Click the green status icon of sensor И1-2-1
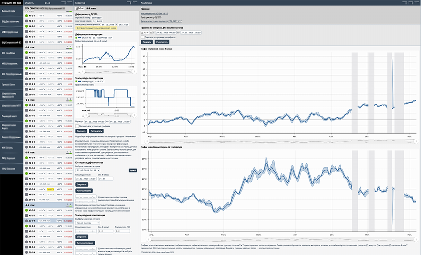 tap(26, 15)
